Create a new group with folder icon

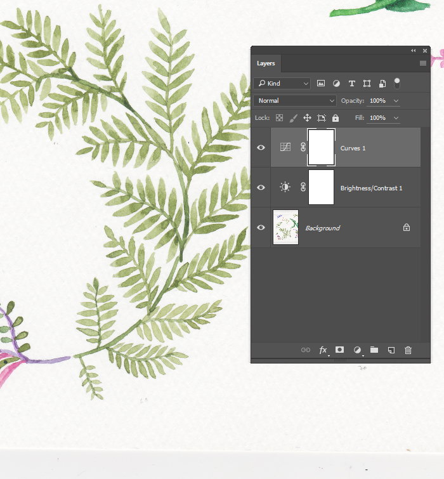(374, 350)
